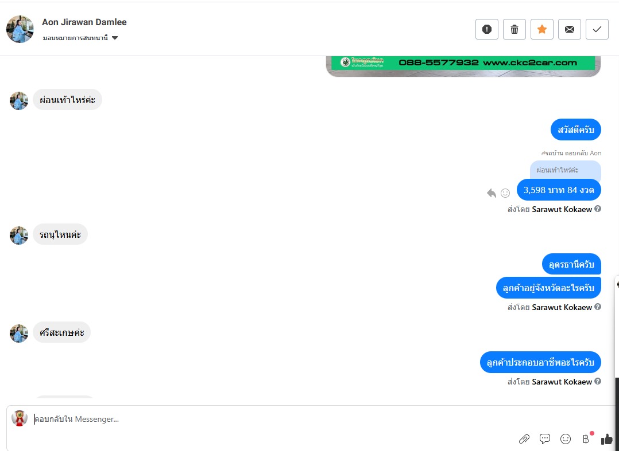Open saved replies speech bubble icon
The height and width of the screenshot is (451, 619).
click(x=545, y=439)
